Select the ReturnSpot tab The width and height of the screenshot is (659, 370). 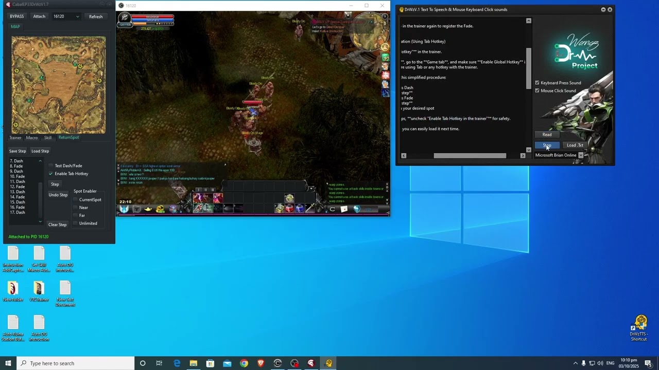pyautogui.click(x=68, y=138)
